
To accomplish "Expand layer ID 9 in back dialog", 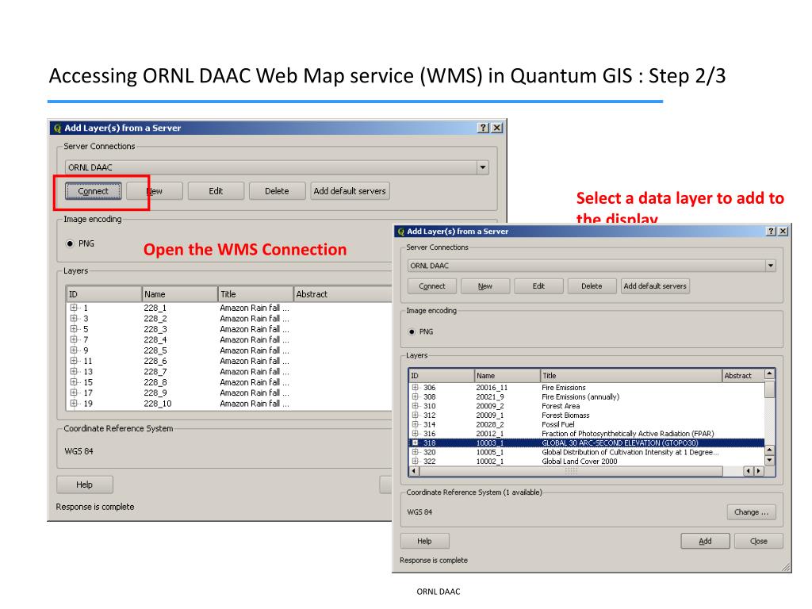I will pyautogui.click(x=74, y=350).
